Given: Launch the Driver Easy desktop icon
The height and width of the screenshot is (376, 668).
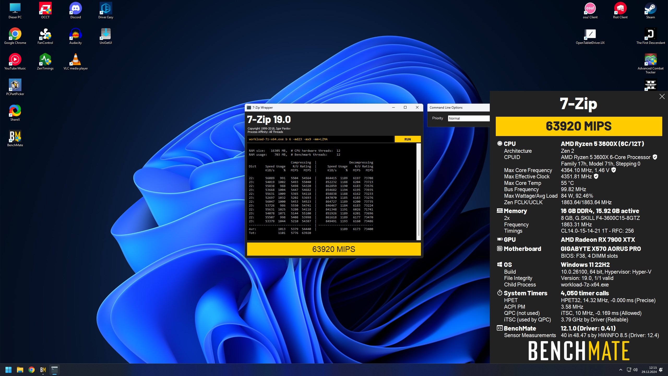Looking at the screenshot, I should [106, 11].
